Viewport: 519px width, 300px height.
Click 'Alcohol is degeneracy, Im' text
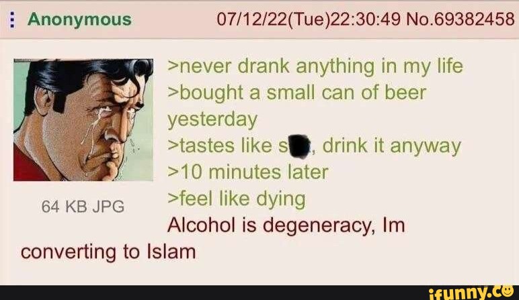pos(286,226)
